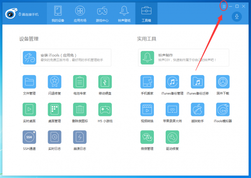View the 实时日志 real-time log
The height and width of the screenshot is (178, 251).
tap(54, 137)
